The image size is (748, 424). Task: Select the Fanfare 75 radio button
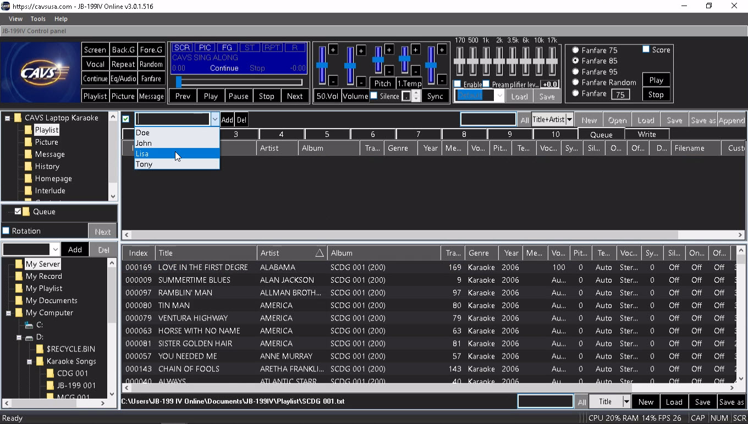tap(575, 50)
